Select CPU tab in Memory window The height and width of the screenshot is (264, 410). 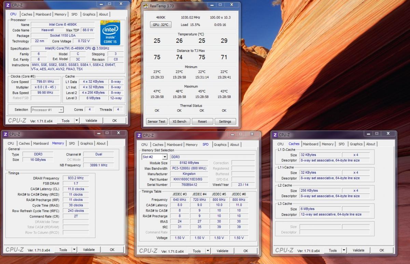click(x=11, y=143)
